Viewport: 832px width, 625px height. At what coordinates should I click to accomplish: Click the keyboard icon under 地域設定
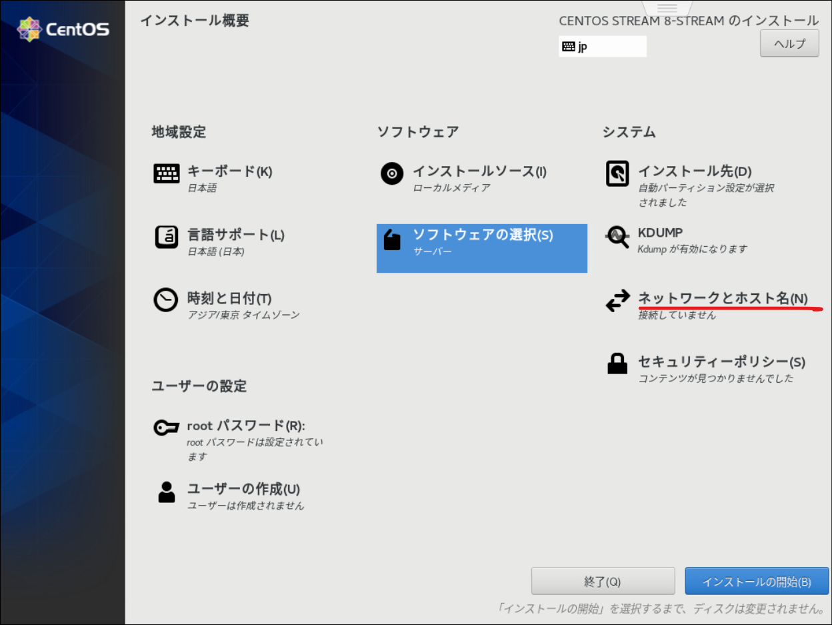tap(166, 173)
